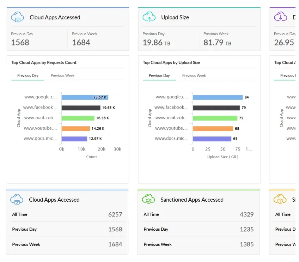Click the orange cloud icon on the bottom-right card
Screen dimensions: 299x262
coord(280,199)
